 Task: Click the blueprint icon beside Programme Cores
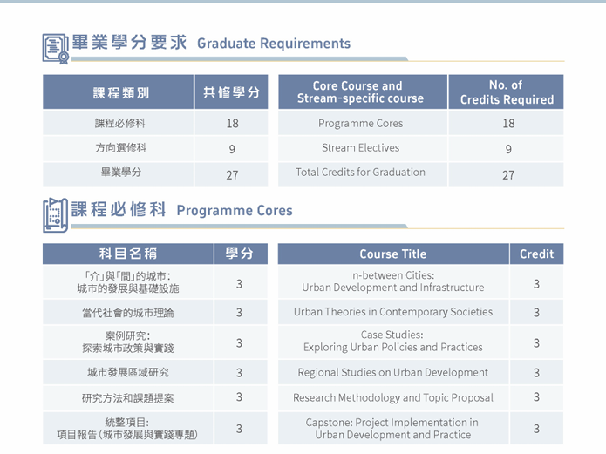[x=56, y=215]
